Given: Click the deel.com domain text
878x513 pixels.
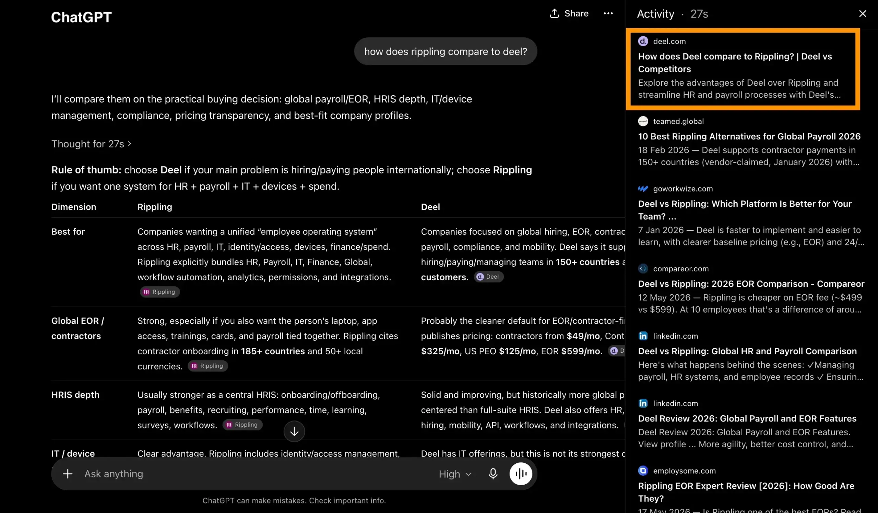Looking at the screenshot, I should pos(669,41).
